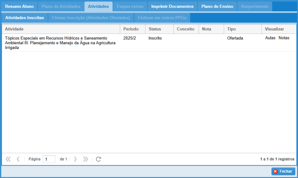Click the page number input field

(x=49, y=159)
